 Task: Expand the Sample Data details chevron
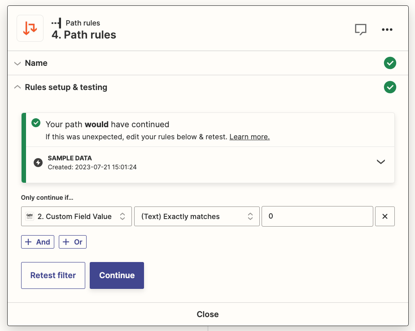380,162
